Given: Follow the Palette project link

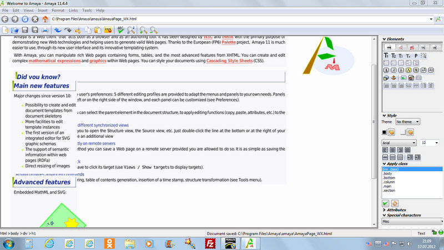Looking at the screenshot, I should pyautogui.click(x=229, y=42).
